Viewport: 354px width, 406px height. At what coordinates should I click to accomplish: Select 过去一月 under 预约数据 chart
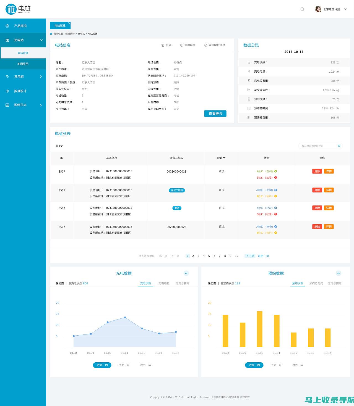[x=276, y=365]
